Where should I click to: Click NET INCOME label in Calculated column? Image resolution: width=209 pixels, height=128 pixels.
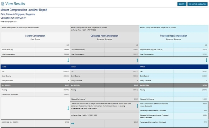click(x=75, y=85)
